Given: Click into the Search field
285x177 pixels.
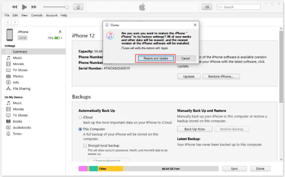Looking at the screenshot, I should (x=238, y=7).
